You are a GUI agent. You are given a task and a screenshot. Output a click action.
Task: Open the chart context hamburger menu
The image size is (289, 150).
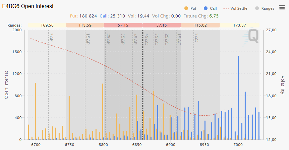(x=282, y=7)
